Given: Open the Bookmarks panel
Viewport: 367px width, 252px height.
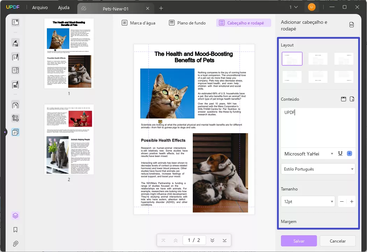Looking at the screenshot, I should (15, 230).
